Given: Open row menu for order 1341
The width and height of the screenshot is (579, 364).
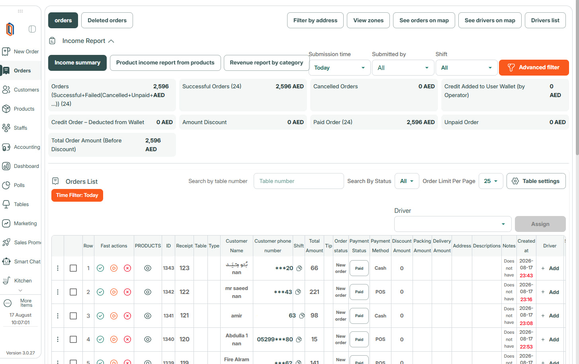Looking at the screenshot, I should click(58, 316).
